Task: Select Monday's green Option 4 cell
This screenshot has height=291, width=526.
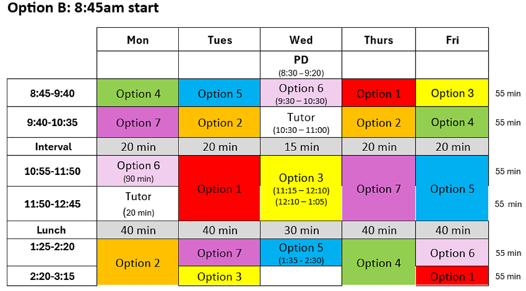Action: (x=138, y=93)
